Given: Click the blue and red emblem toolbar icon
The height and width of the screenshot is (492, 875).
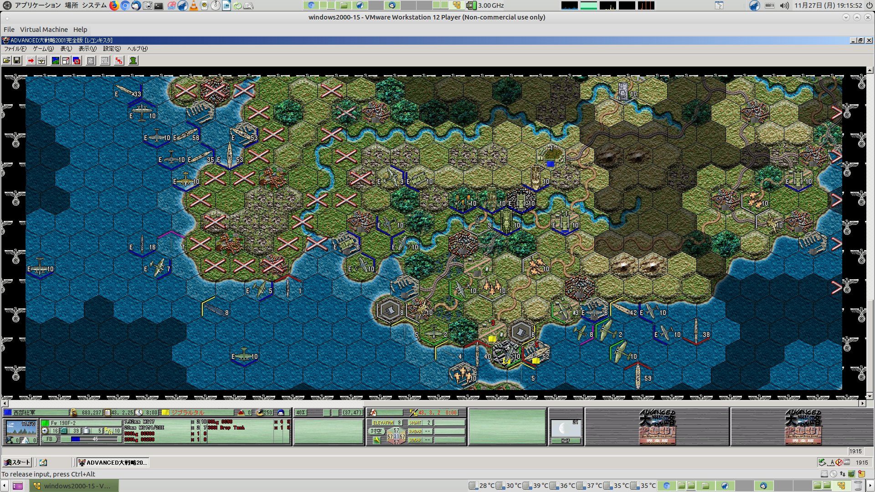Looking at the screenshot, I should point(77,61).
